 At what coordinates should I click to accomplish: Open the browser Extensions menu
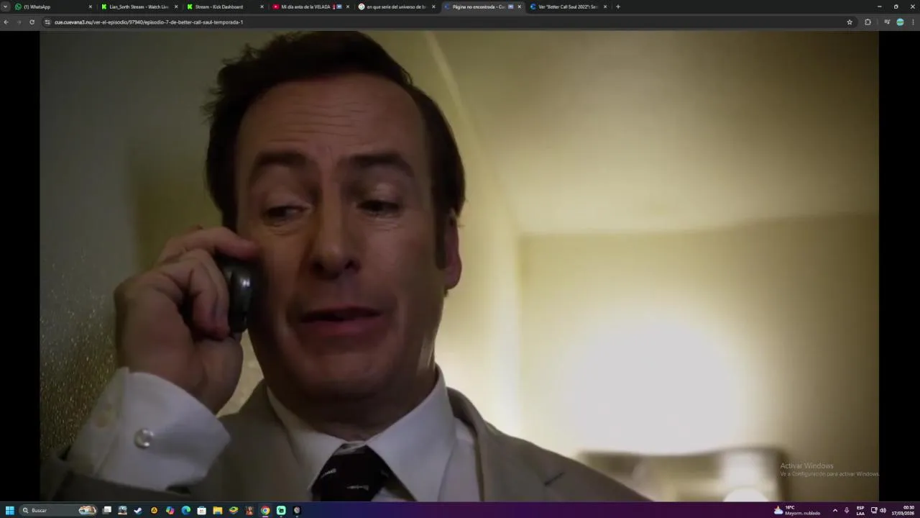coord(868,22)
